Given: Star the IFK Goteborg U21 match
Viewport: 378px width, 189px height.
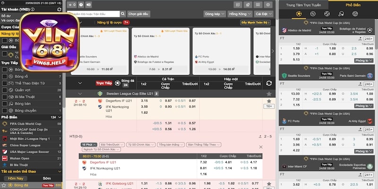Looking at the screenshot, I should click(x=269, y=184).
